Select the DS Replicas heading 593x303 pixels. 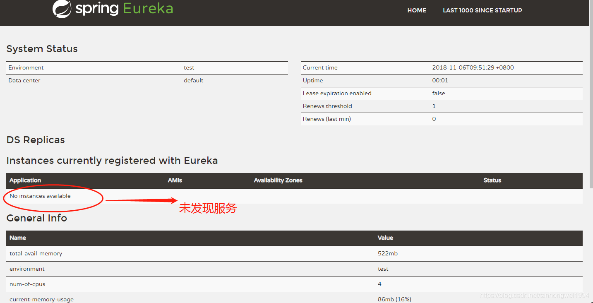[36, 140]
